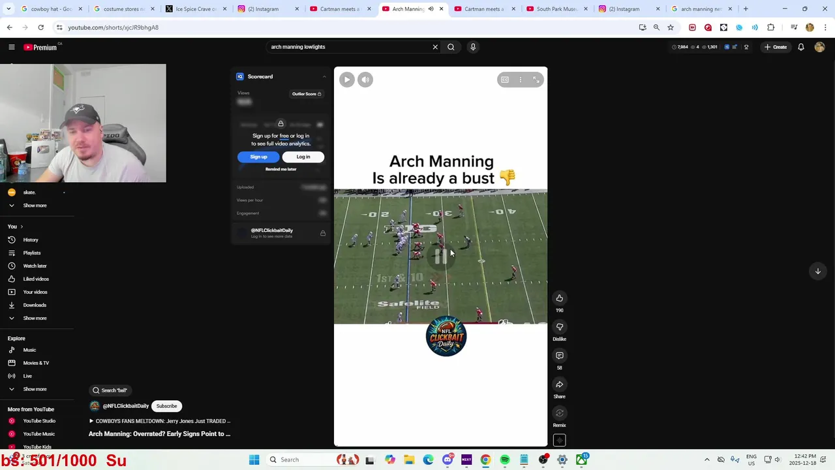
Task: Open the You section chevron
Action: 22,227
